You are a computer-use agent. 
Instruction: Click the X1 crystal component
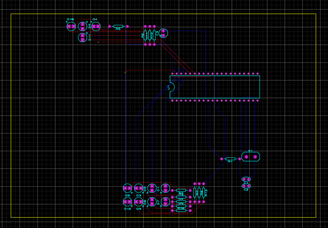pos(250,157)
